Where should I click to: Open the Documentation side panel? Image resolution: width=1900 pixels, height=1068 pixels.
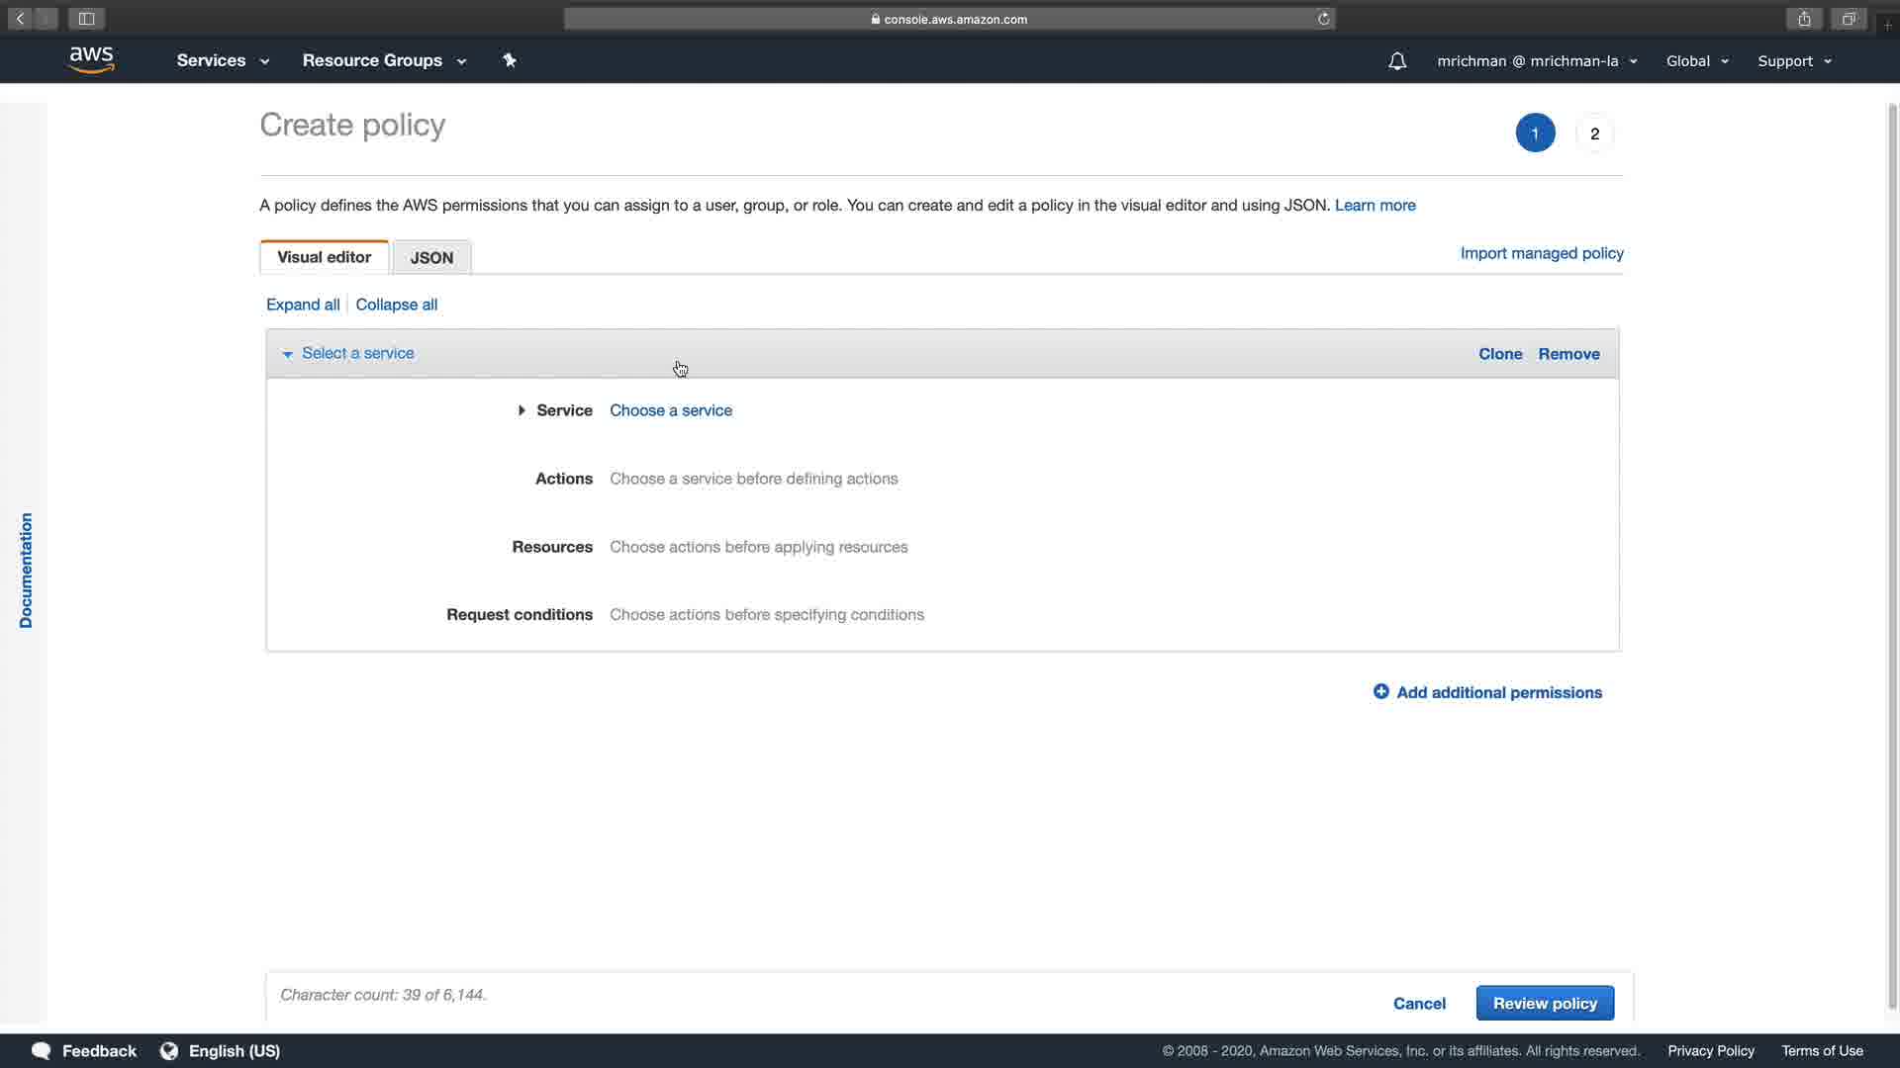coord(26,570)
